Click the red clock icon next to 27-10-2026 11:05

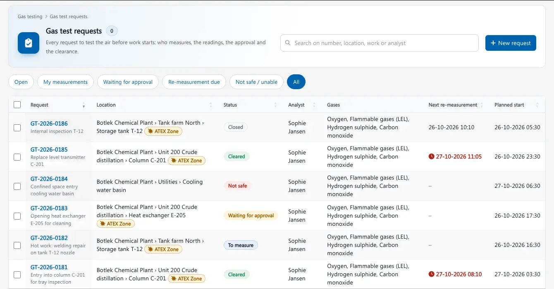(432, 156)
